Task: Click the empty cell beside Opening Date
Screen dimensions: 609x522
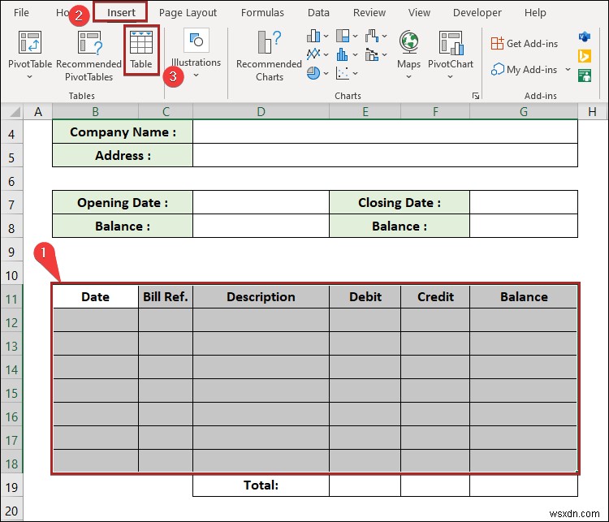Action: click(261, 202)
